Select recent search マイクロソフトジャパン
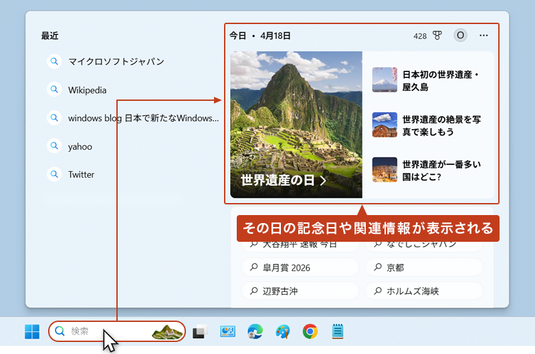535x354 pixels. 116,61
